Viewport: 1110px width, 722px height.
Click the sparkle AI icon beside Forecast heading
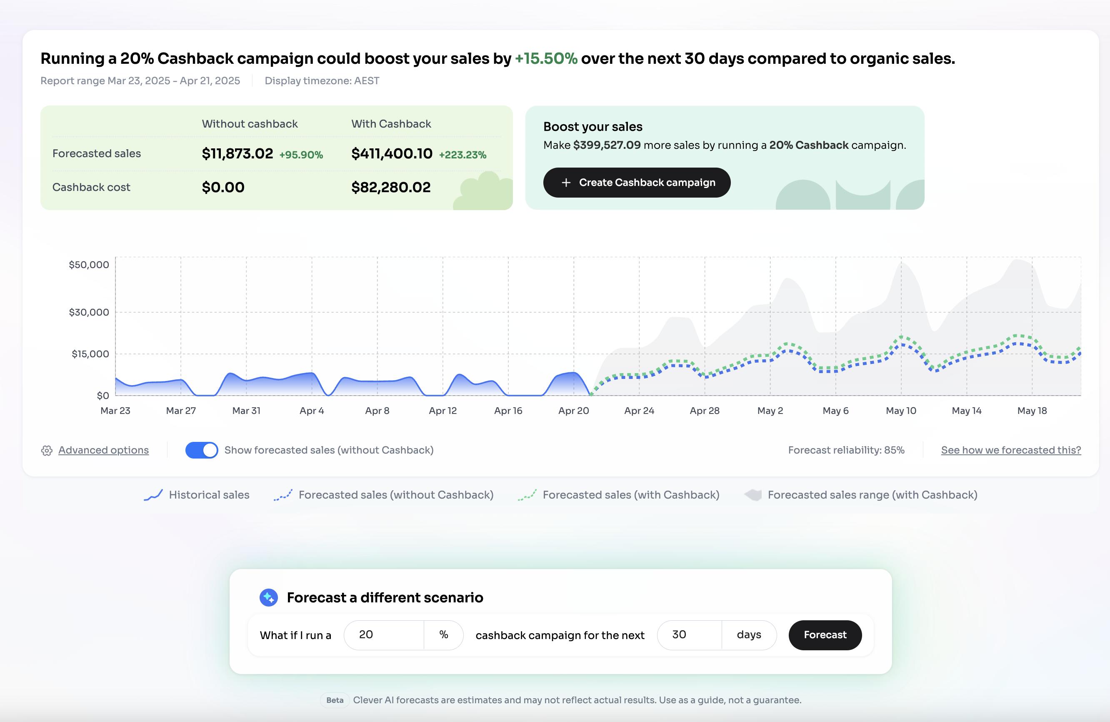click(269, 597)
